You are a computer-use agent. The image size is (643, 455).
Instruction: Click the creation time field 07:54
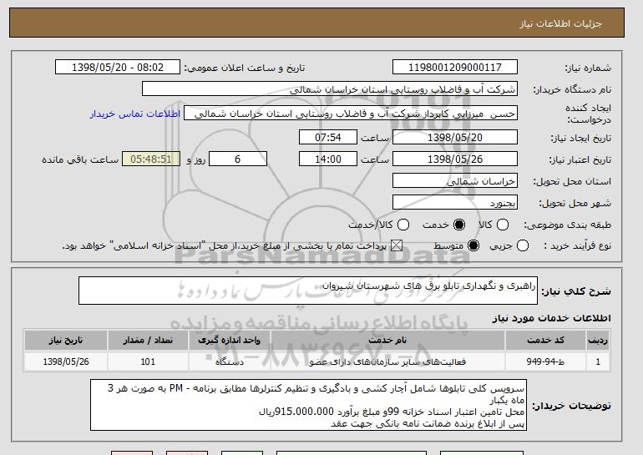[328, 137]
